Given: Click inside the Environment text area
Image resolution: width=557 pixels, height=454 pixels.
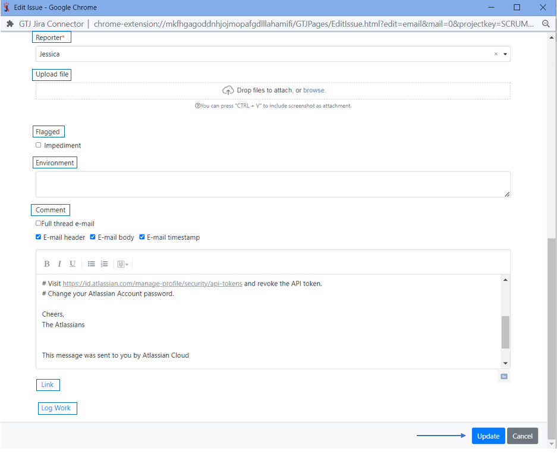Looking at the screenshot, I should point(272,184).
